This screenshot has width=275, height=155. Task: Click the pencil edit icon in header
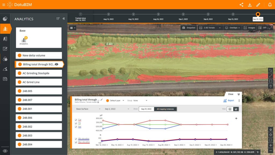tap(258, 5)
